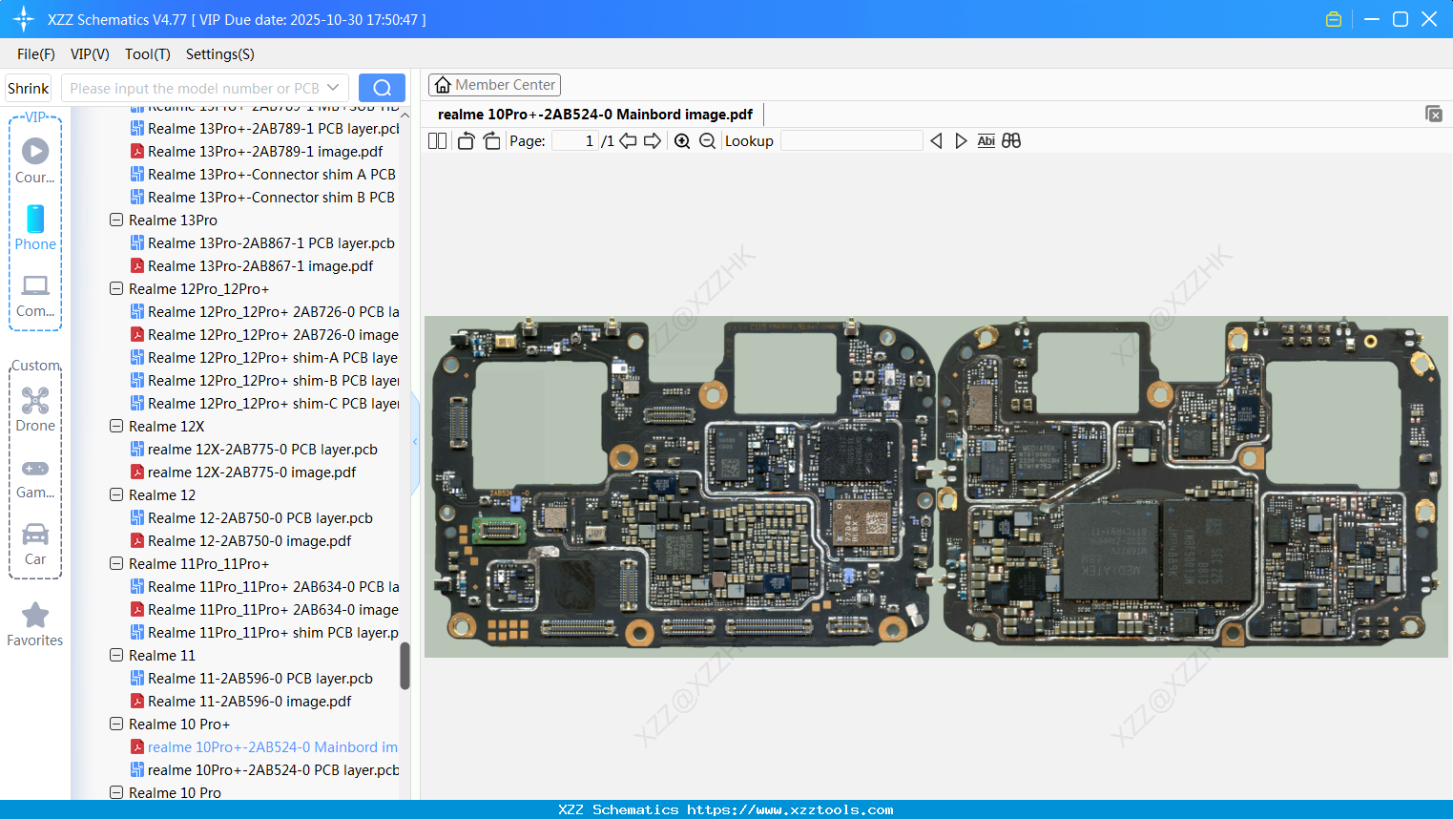Image resolution: width=1453 pixels, height=819 pixels.
Task: Zoom out of the schematic PDF
Action: point(707,140)
